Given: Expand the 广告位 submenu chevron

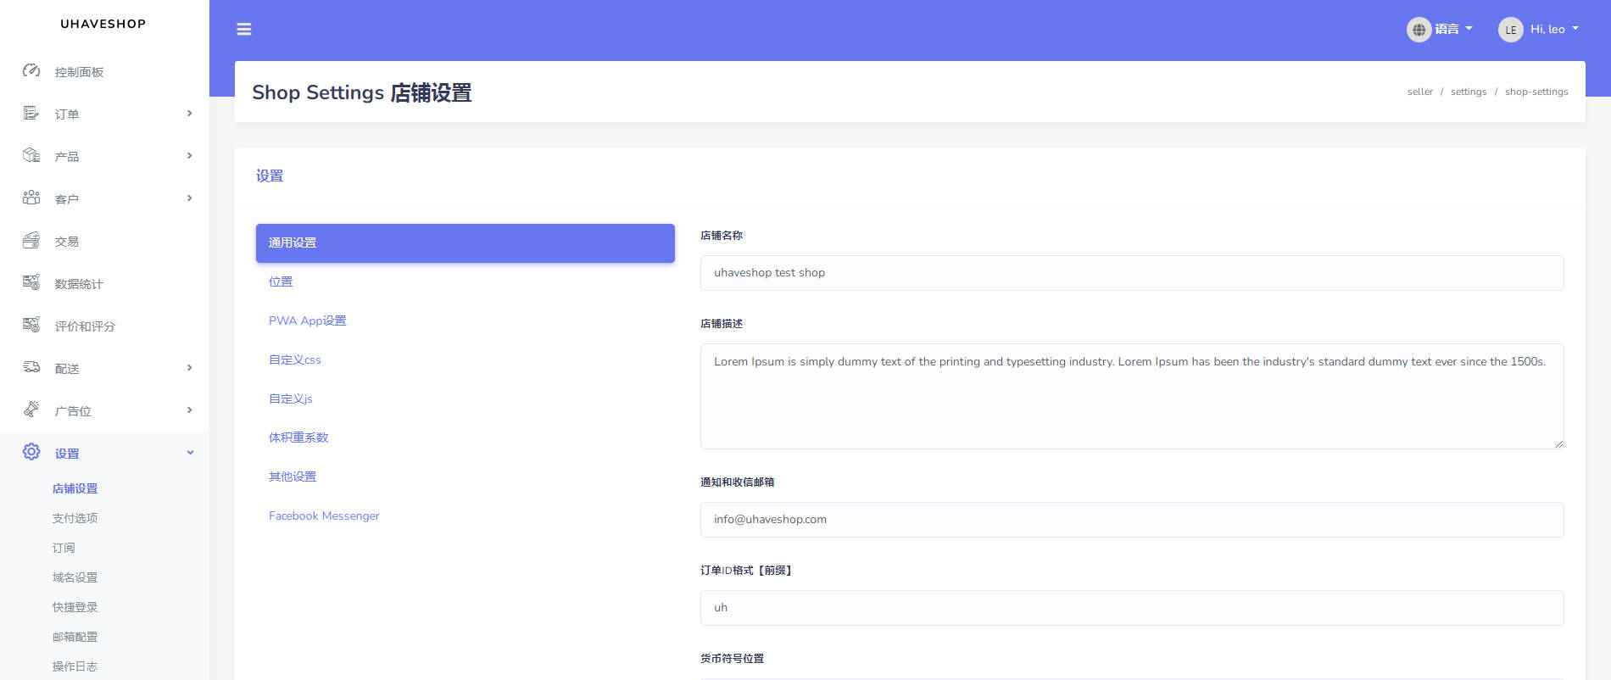Looking at the screenshot, I should [189, 410].
